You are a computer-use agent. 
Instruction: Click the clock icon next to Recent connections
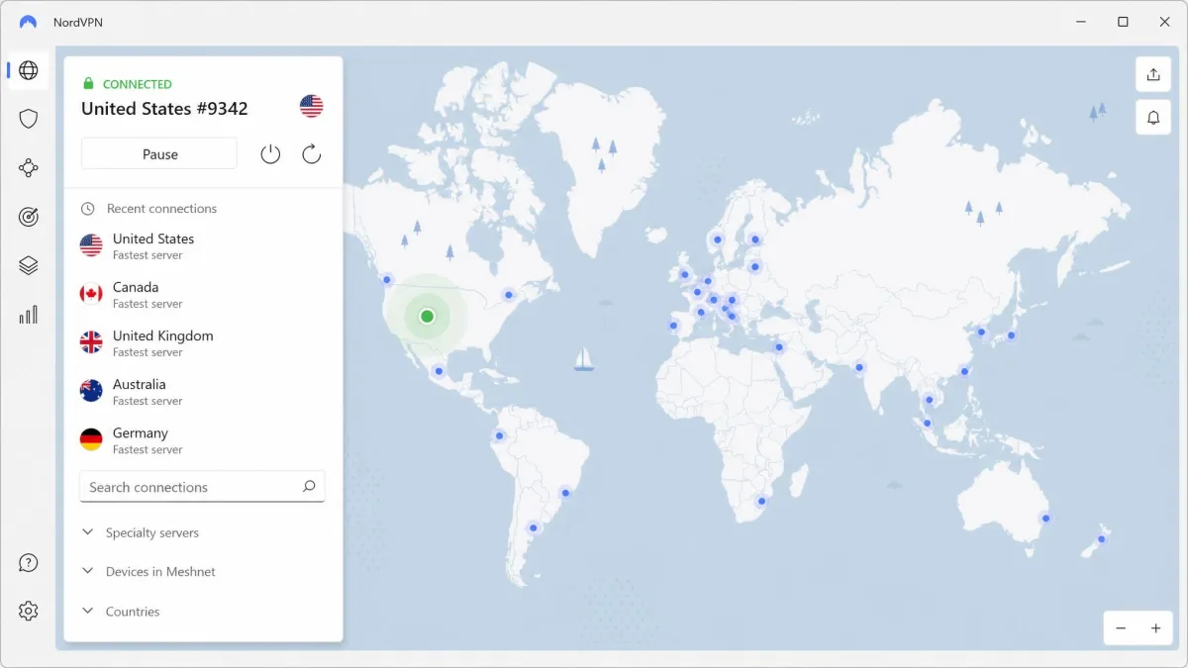(x=88, y=209)
